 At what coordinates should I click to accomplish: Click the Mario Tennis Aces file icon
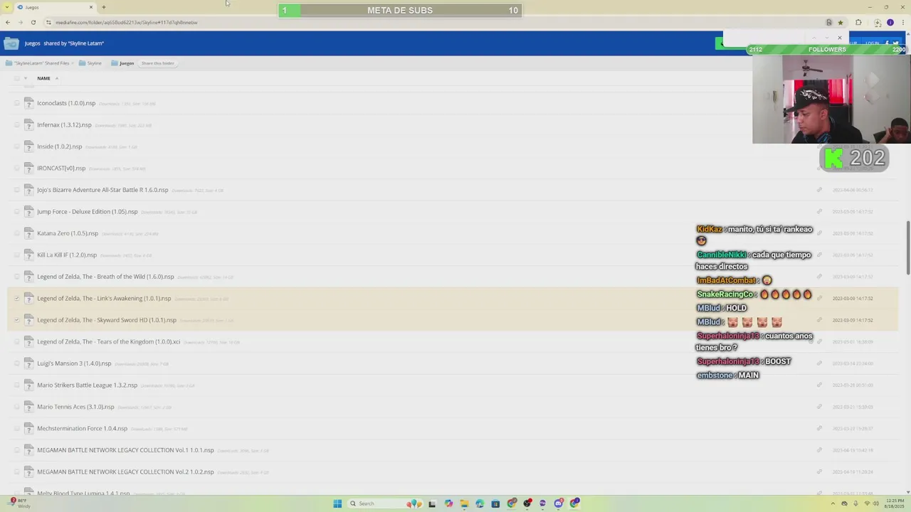(28, 407)
